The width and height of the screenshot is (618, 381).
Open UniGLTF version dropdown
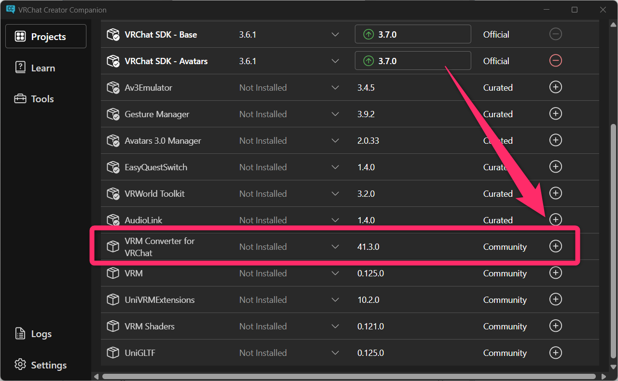[335, 353]
